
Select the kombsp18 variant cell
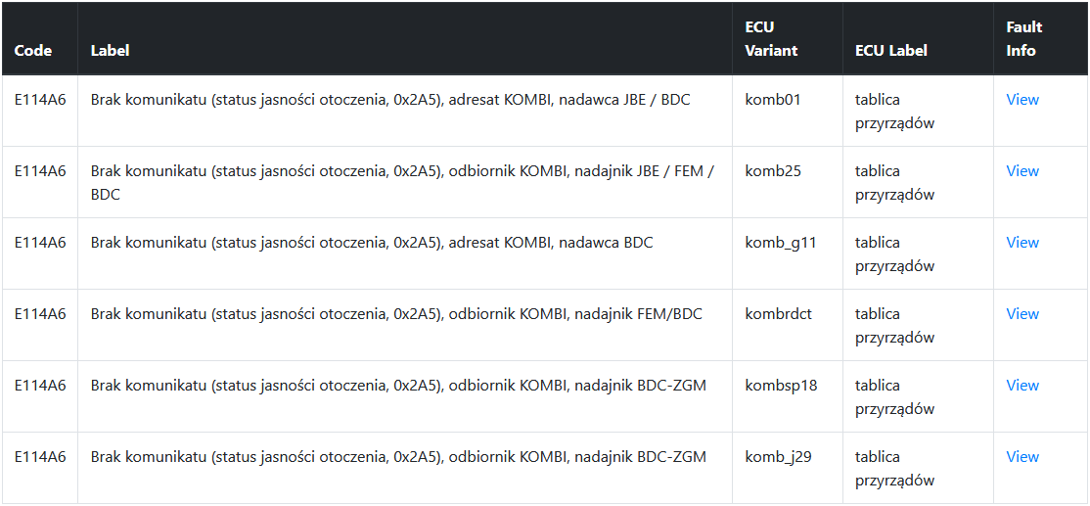tap(782, 385)
